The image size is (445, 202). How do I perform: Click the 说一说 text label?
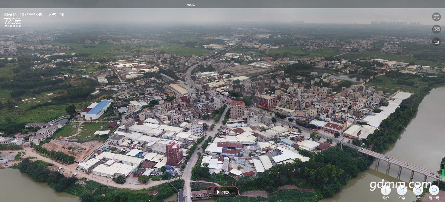click(x=434, y=198)
